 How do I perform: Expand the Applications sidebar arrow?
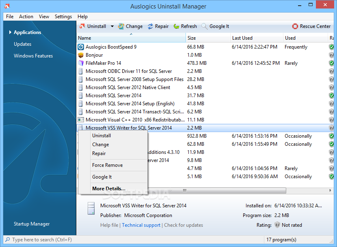pyautogui.click(x=10, y=32)
